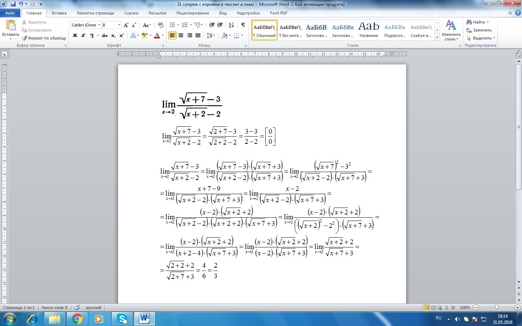
Task: Decrease the paragraph indent
Action: (212, 25)
